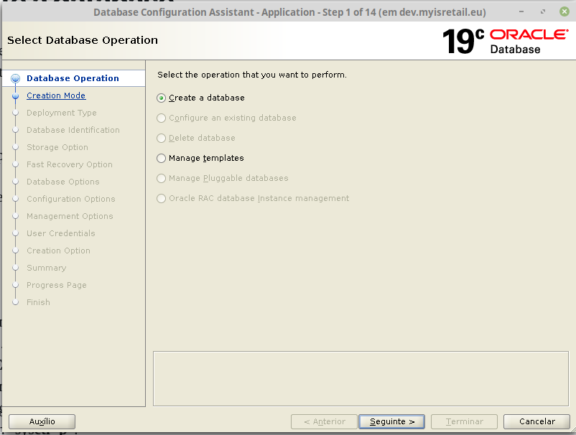This screenshot has height=435, width=576.
Task: Click Management Options step
Action: point(70,216)
